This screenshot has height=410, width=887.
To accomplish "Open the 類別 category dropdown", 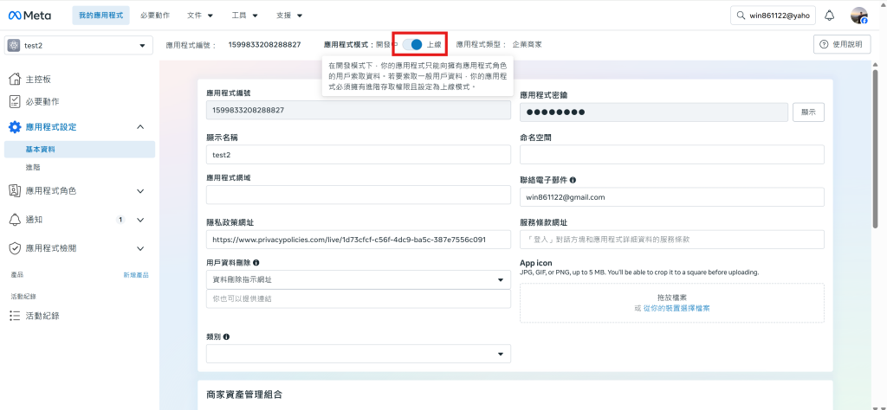I will pos(359,354).
